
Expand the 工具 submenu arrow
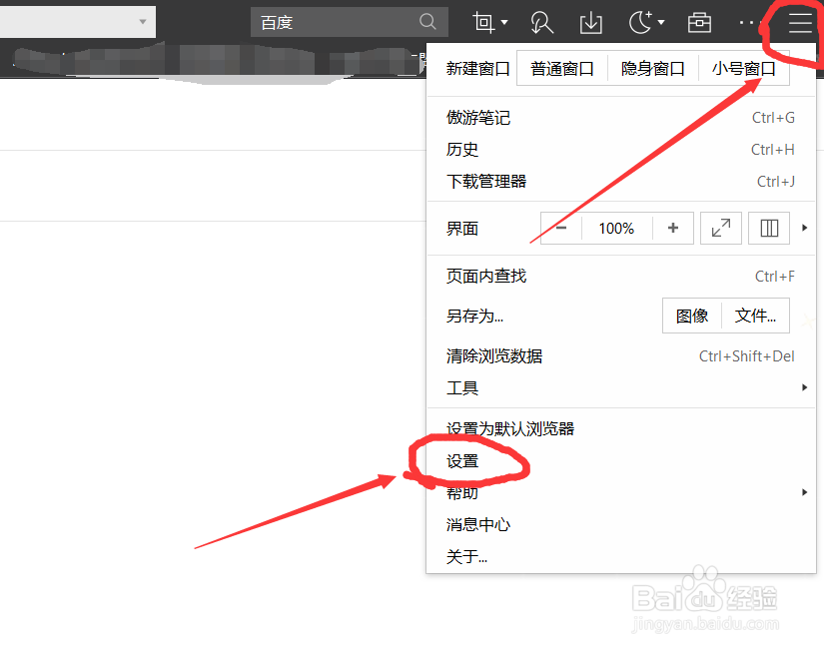(x=804, y=387)
